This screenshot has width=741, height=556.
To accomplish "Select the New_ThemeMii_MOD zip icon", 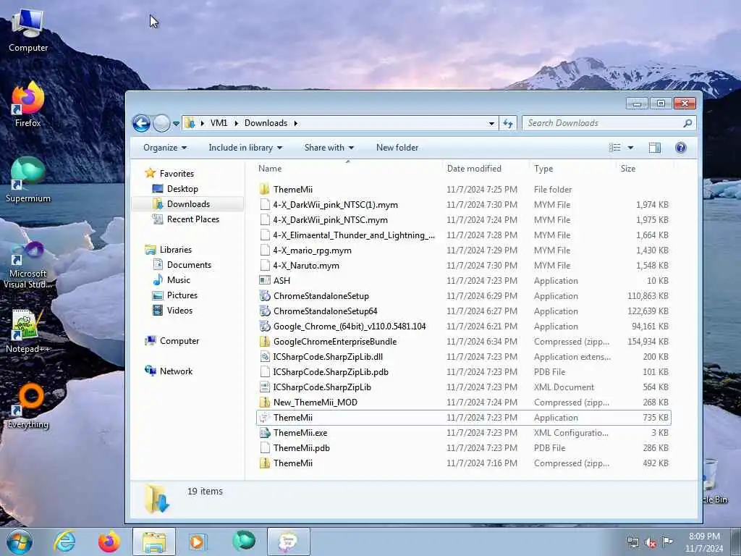I will (x=265, y=403).
